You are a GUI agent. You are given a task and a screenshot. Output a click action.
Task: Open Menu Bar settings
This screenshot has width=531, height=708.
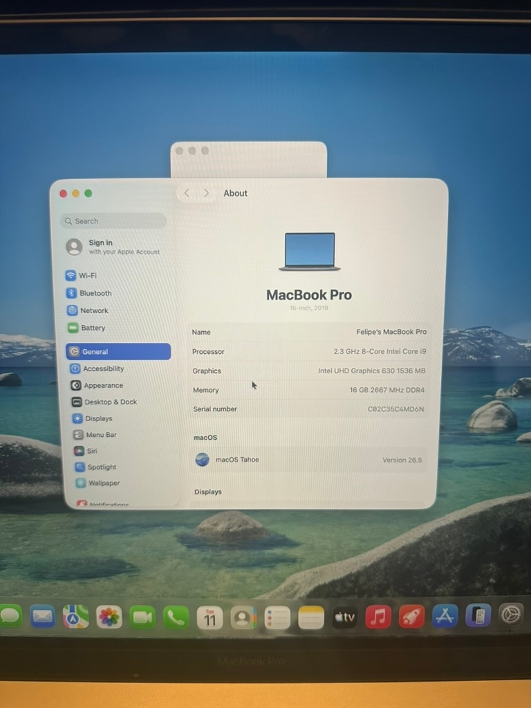click(x=95, y=435)
